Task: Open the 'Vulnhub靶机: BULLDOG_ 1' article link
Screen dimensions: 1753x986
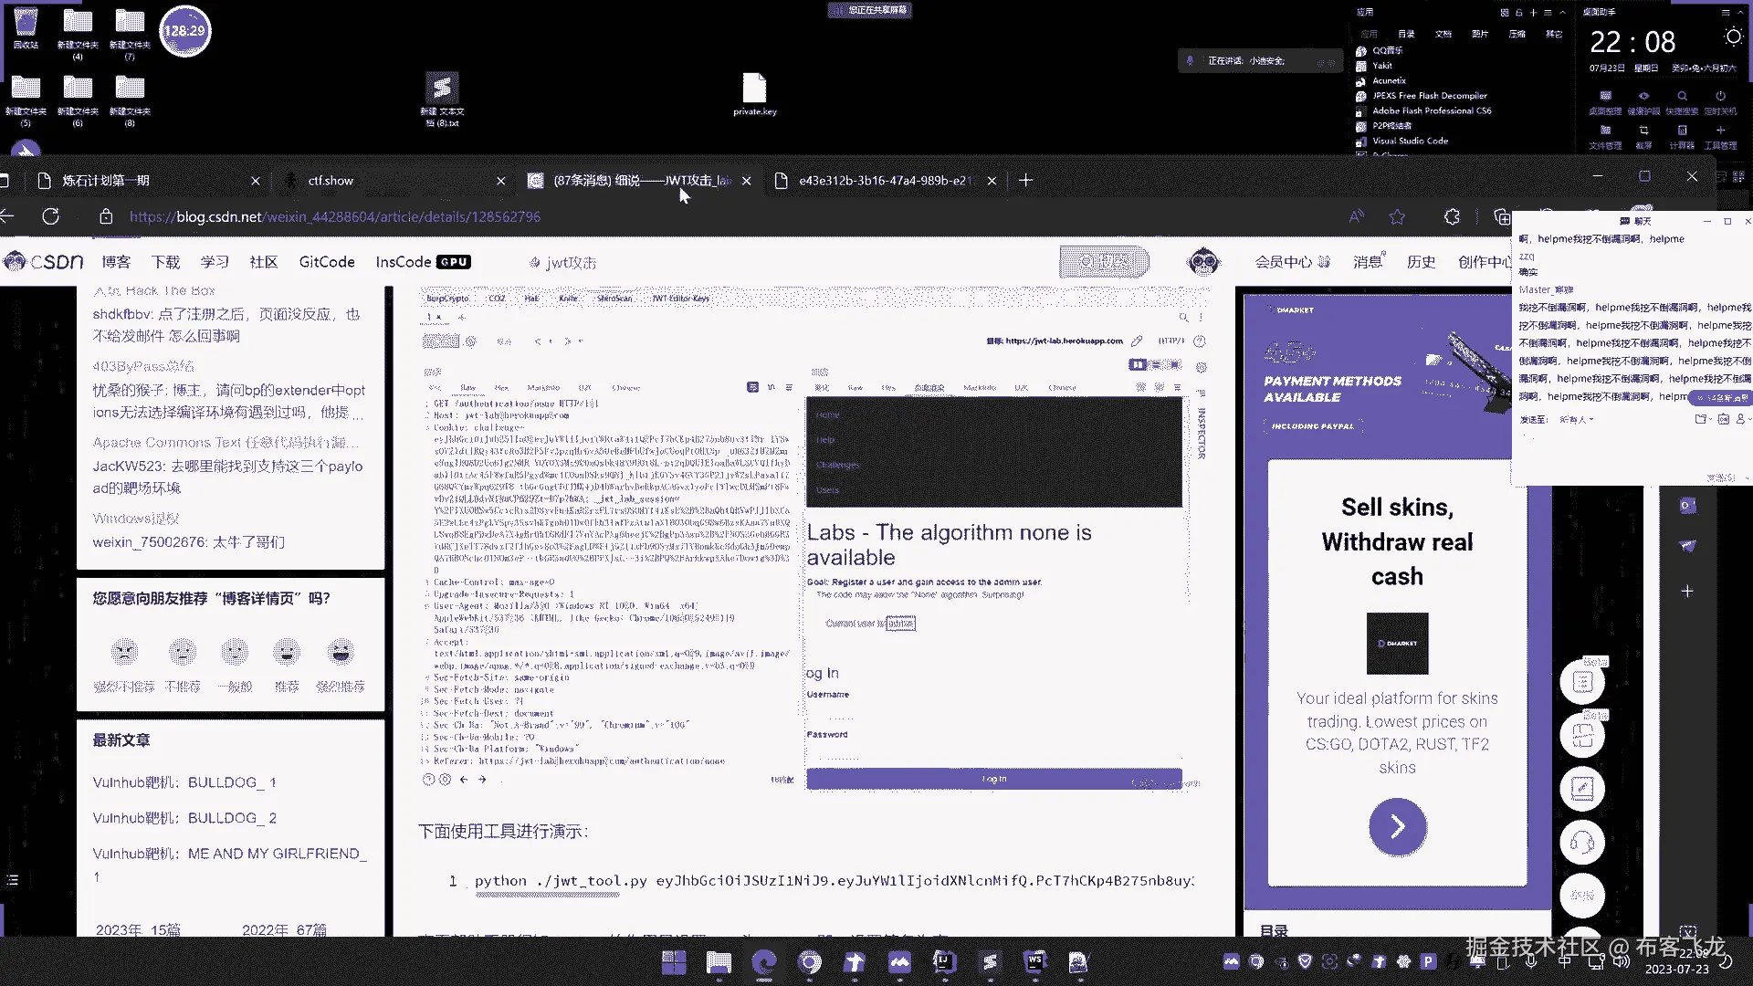Action: coord(184,782)
